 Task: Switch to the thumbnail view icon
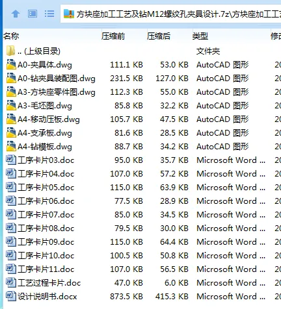(33, 14)
